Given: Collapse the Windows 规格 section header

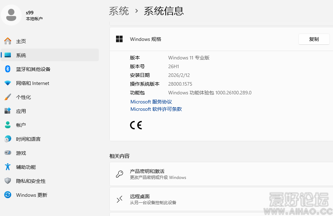Looking at the screenshot, I should tap(221, 39).
